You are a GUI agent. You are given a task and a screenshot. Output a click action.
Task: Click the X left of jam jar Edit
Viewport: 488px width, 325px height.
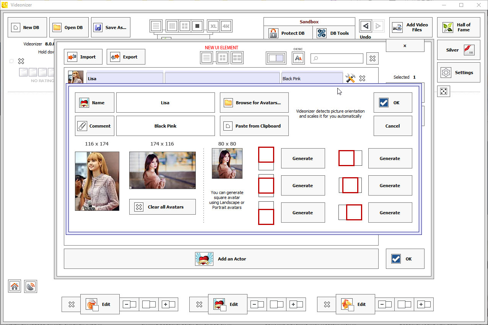(x=72, y=304)
